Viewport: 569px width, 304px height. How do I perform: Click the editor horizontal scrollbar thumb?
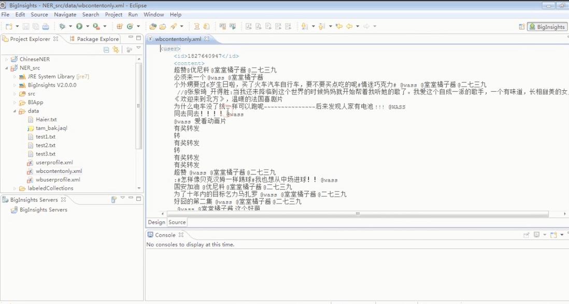[x=358, y=214]
